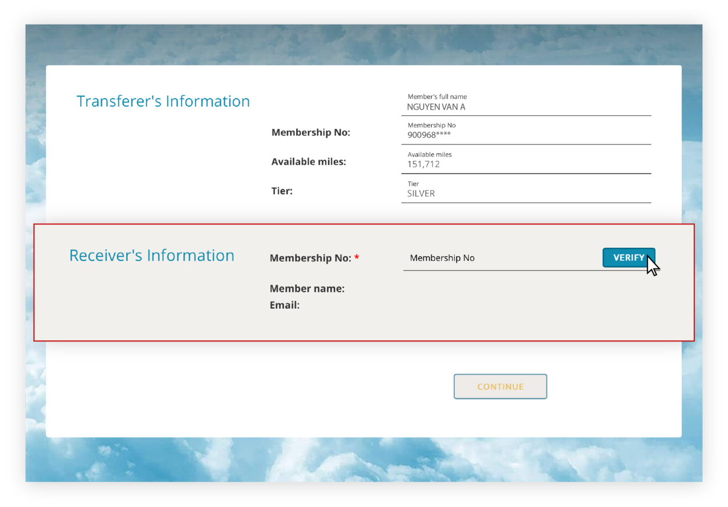Click the Tier label

point(282,191)
